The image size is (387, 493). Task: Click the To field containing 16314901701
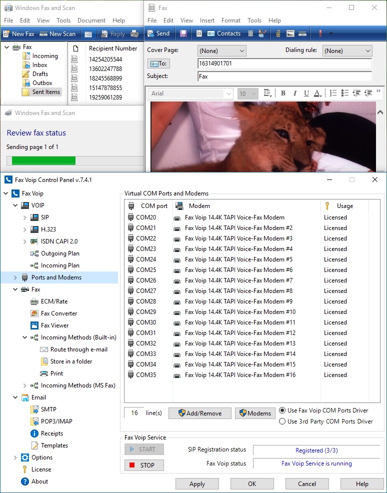(x=285, y=63)
